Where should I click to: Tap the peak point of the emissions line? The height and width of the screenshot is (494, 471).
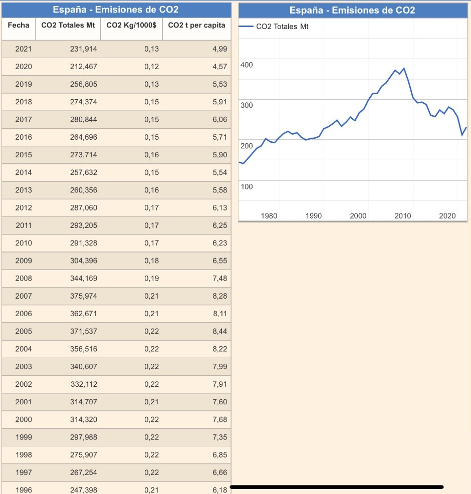403,68
